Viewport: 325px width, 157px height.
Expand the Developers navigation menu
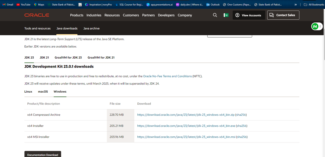[x=166, y=15]
